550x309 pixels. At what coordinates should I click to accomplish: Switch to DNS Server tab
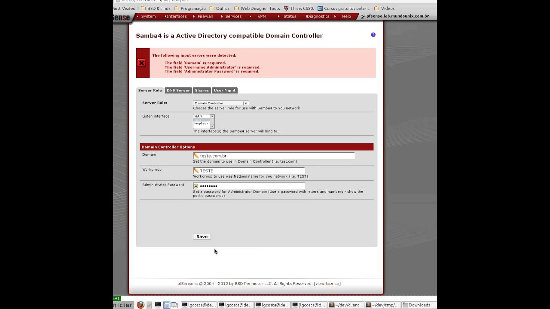[178, 91]
